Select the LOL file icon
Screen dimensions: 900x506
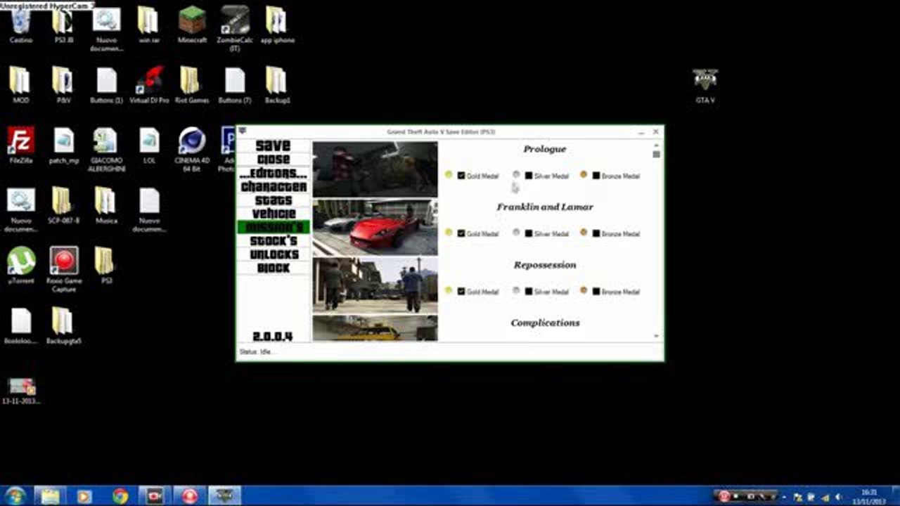pyautogui.click(x=149, y=145)
